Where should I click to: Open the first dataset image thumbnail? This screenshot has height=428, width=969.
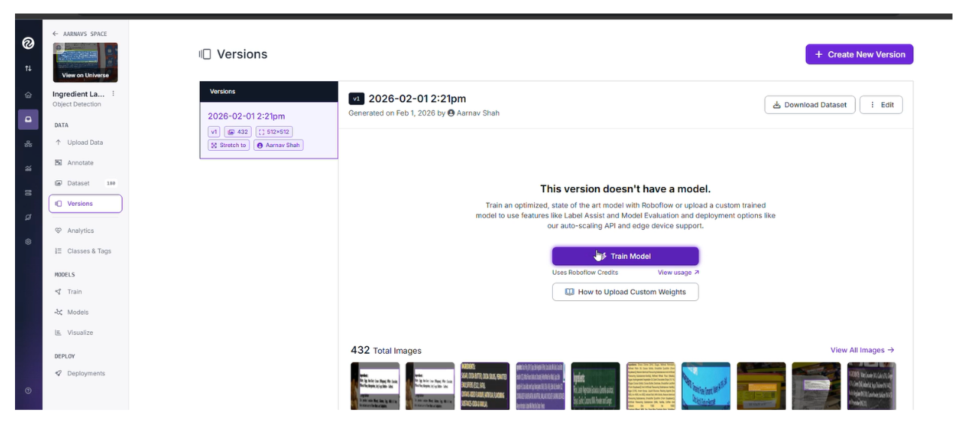(x=375, y=386)
